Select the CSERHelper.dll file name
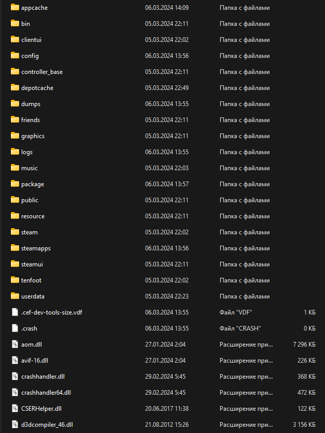 (x=41, y=408)
